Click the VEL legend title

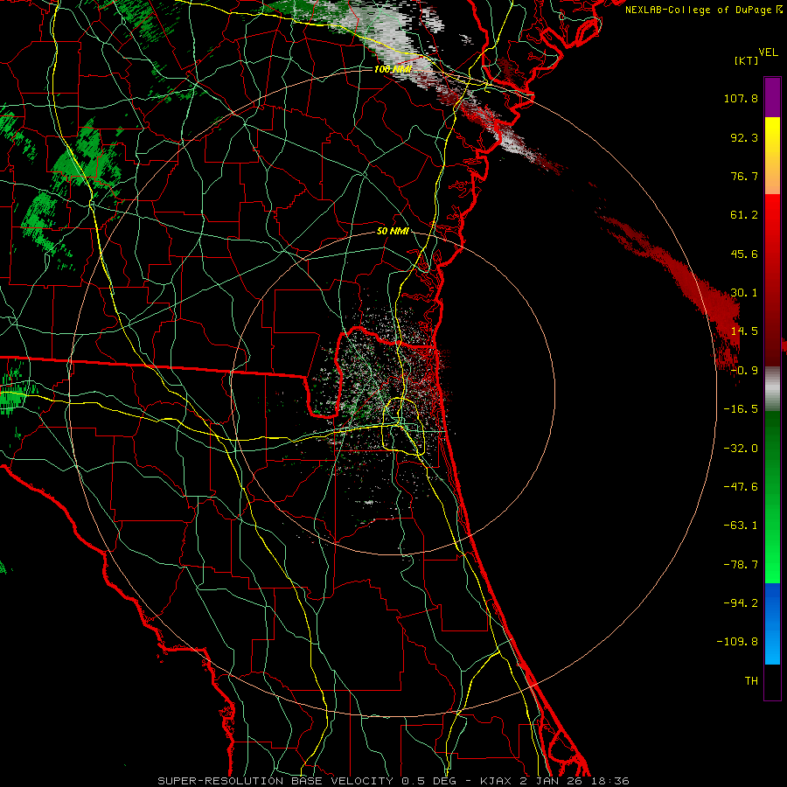coord(769,52)
